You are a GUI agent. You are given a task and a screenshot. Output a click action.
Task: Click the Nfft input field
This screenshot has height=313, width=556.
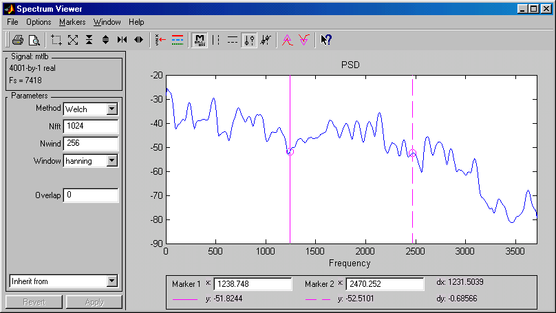(x=90, y=127)
